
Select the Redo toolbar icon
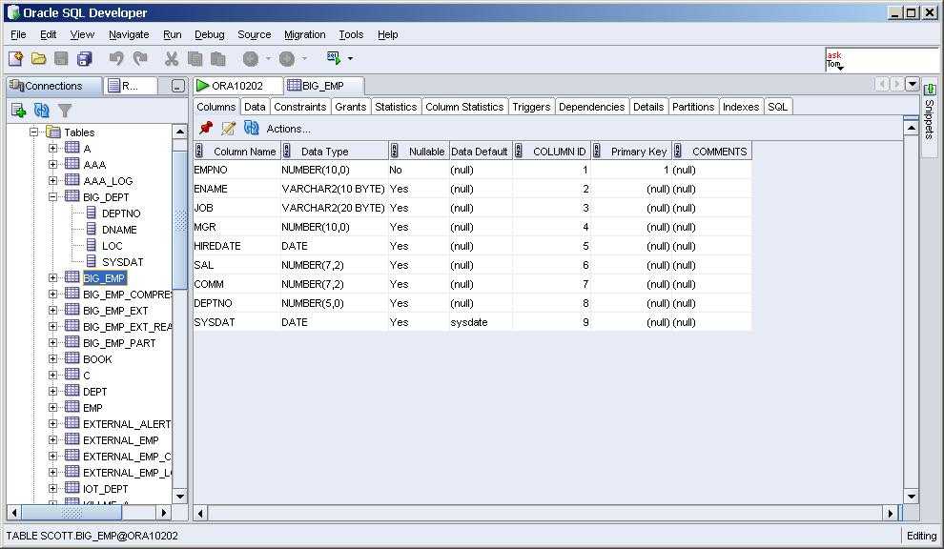tap(141, 59)
